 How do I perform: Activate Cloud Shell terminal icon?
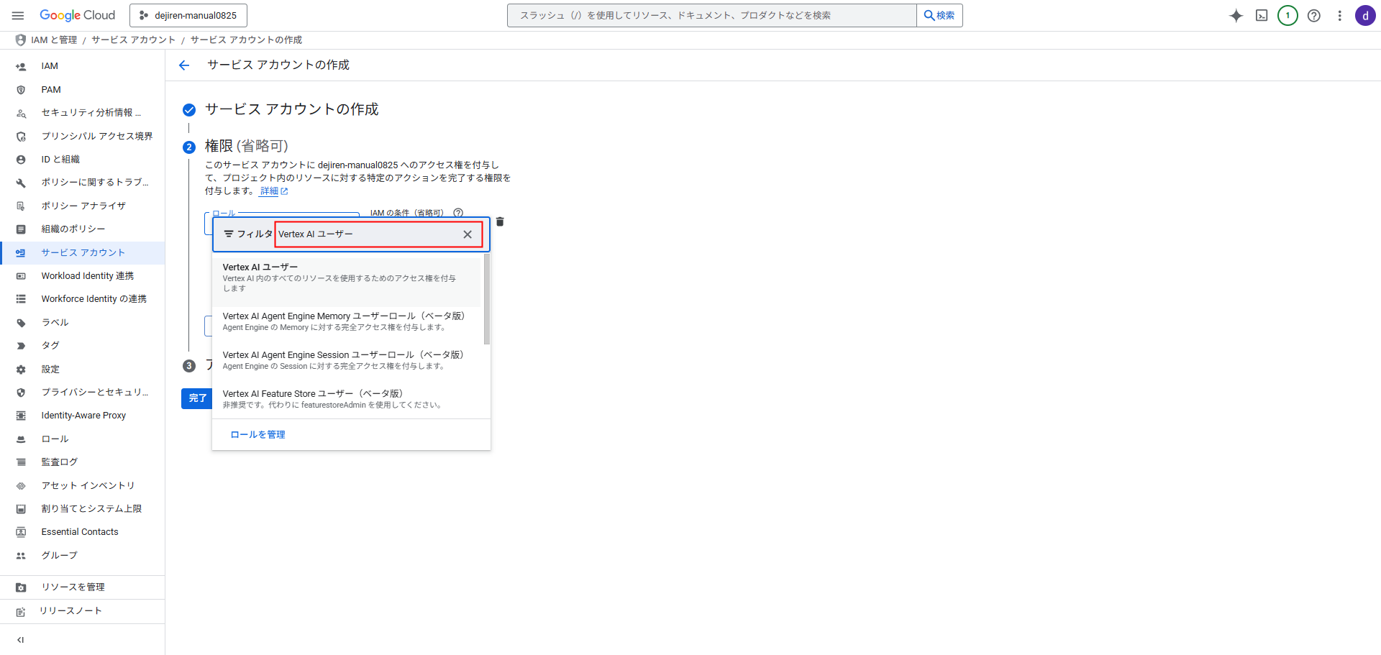[1262, 16]
